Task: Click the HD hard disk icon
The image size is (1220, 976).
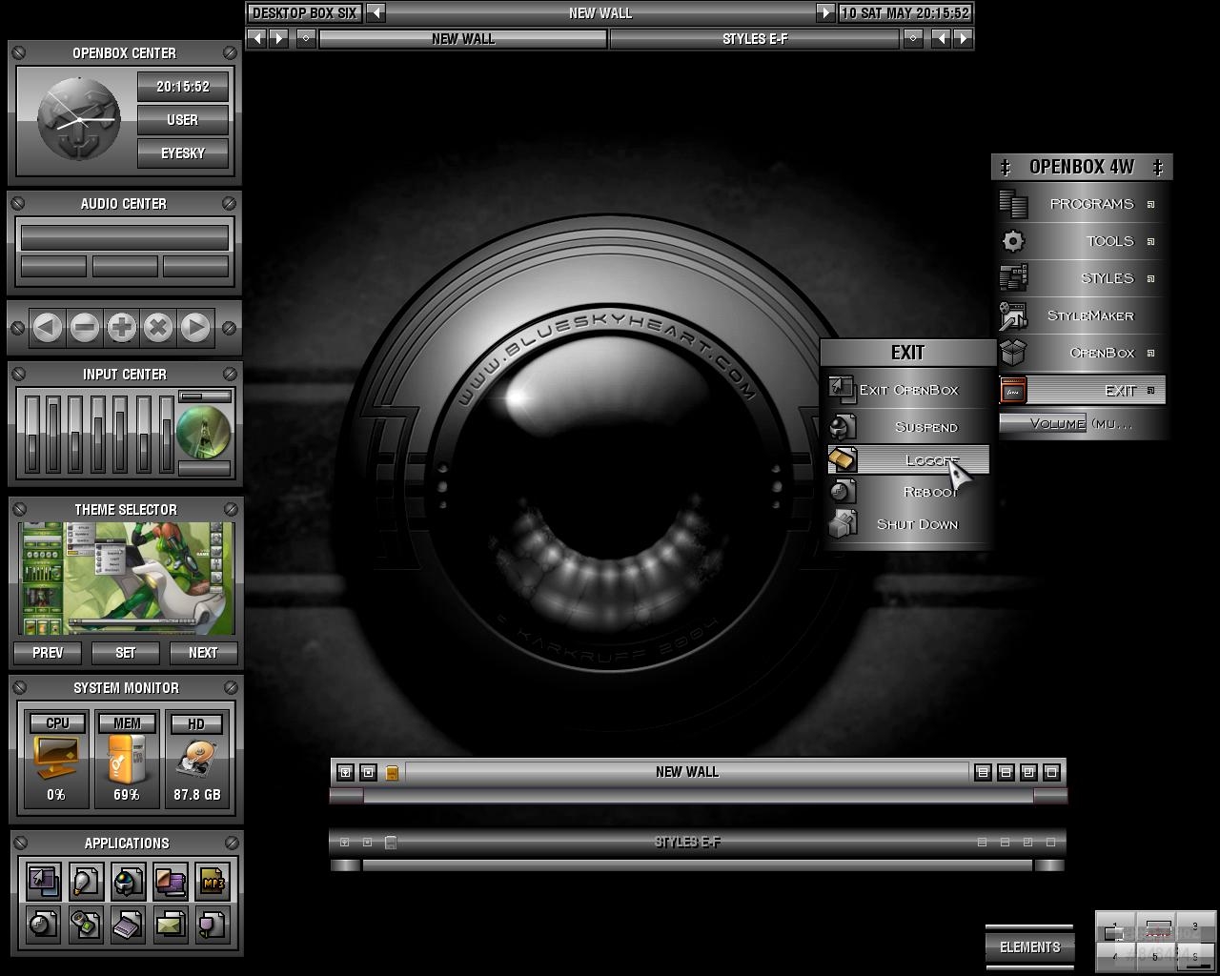Action: pyautogui.click(x=196, y=759)
